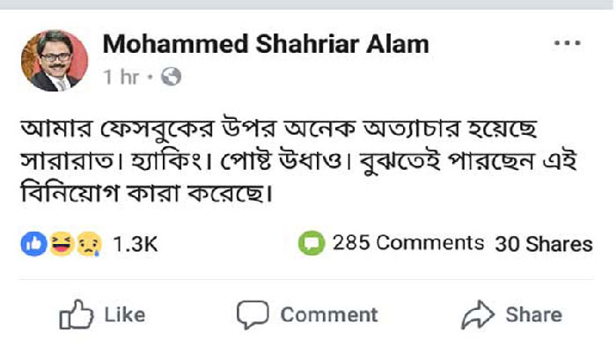Click the speech bubble Comment icon
Image resolution: width=616 pixels, height=347 pixels.
[x=253, y=314]
